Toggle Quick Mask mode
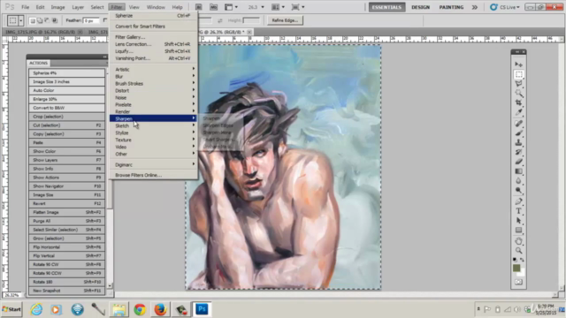Screen dimensions: 566x318 519,282
